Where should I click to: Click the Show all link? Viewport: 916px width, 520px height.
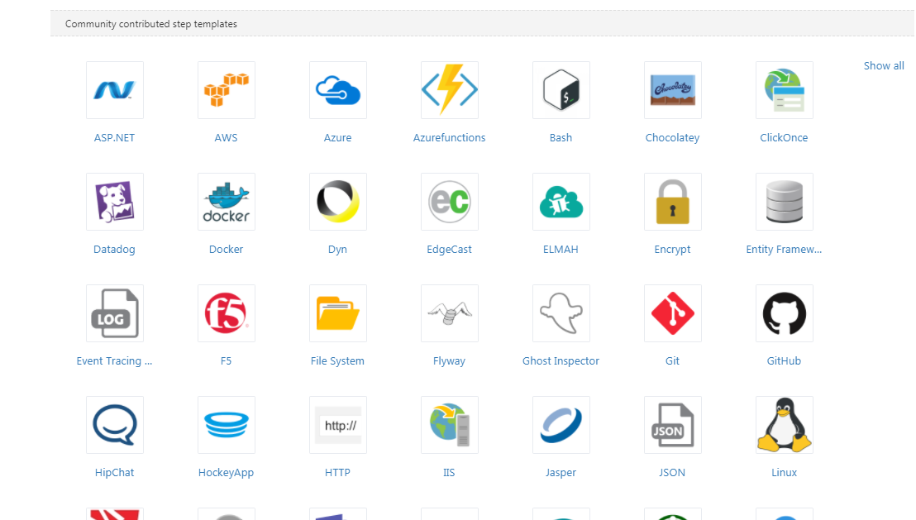pos(884,65)
